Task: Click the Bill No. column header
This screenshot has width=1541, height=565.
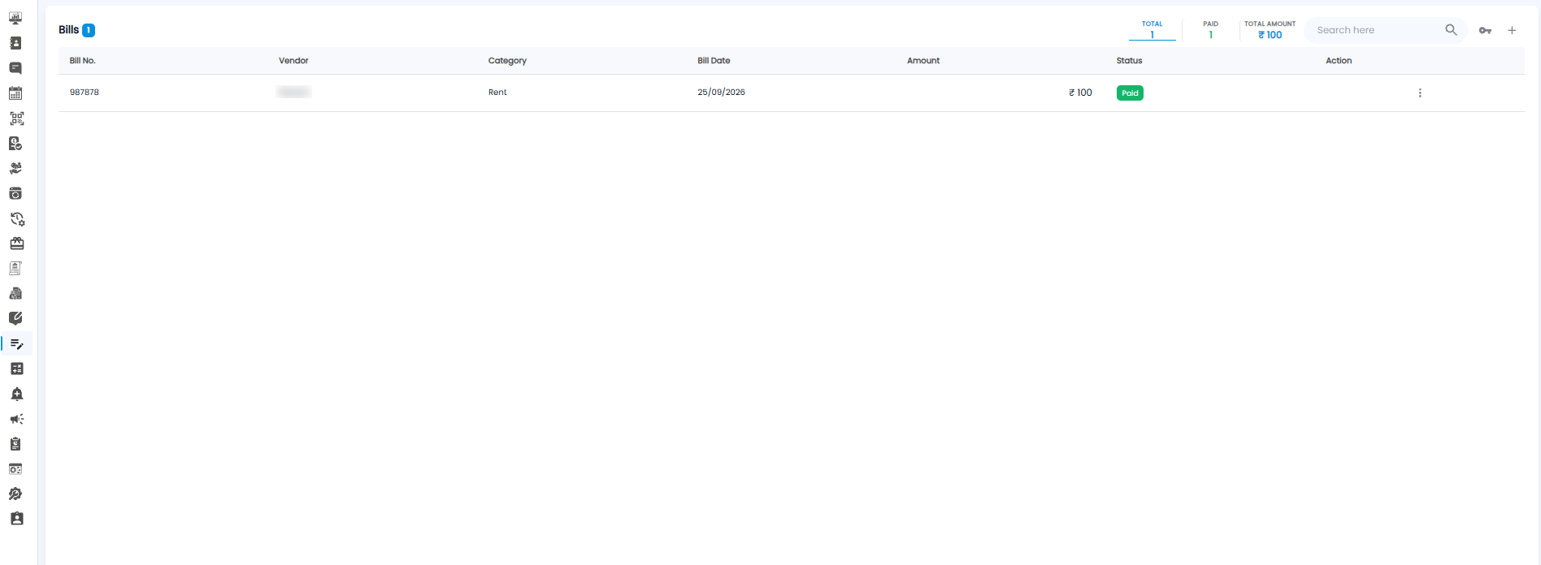Action: pyautogui.click(x=83, y=61)
